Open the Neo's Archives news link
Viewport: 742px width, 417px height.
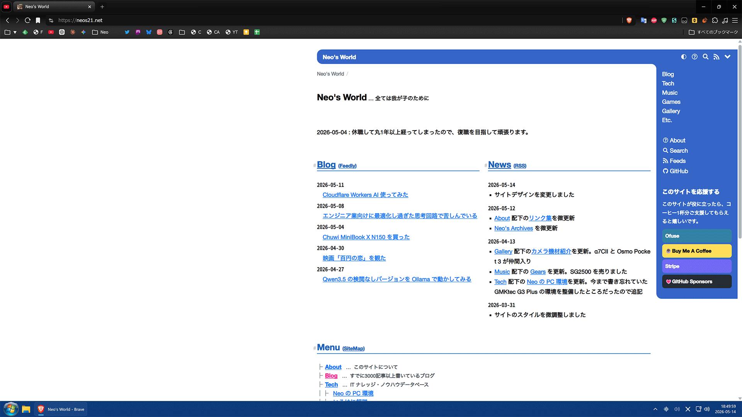click(514, 229)
